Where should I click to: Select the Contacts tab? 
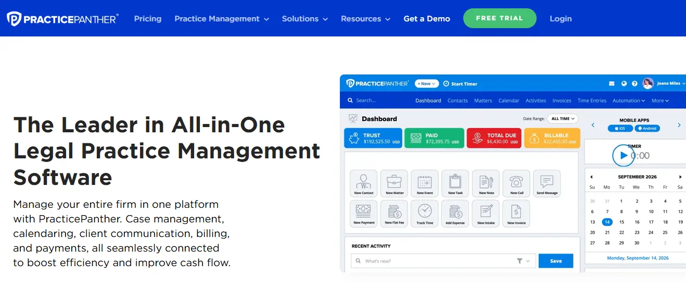[x=458, y=101]
